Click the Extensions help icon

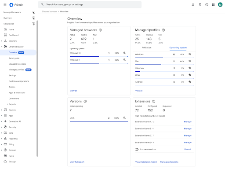click(154, 101)
